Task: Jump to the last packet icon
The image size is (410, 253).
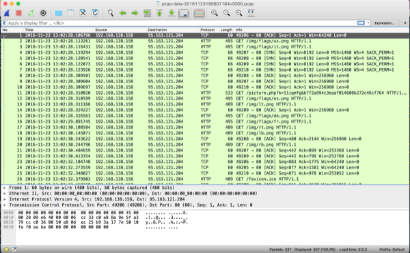Action: tap(172, 13)
